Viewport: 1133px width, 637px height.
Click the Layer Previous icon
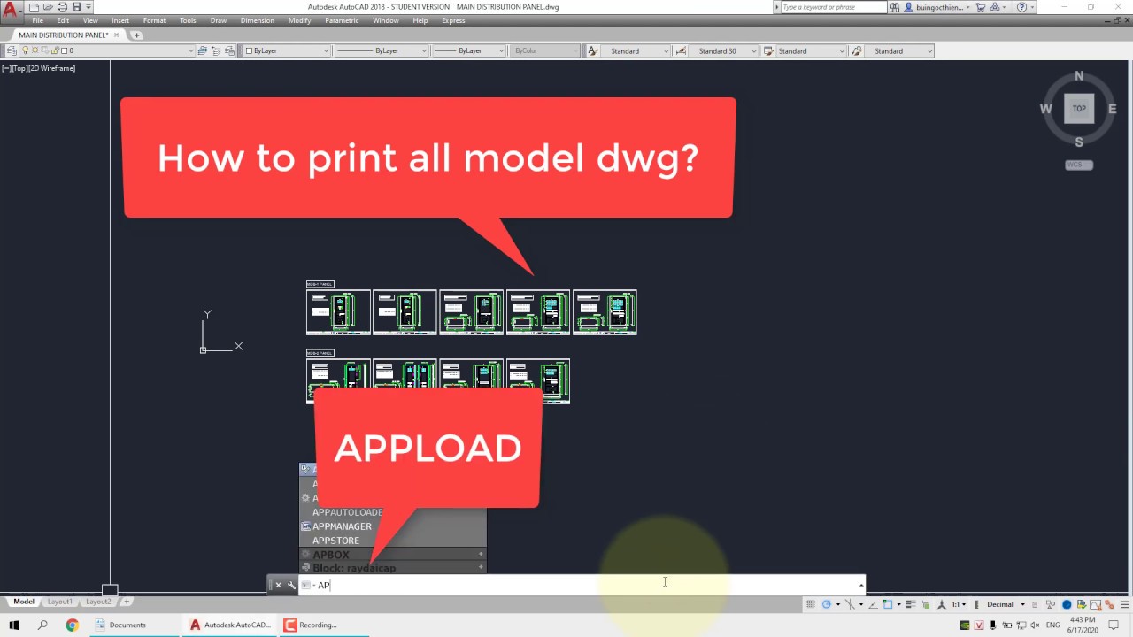click(x=215, y=50)
